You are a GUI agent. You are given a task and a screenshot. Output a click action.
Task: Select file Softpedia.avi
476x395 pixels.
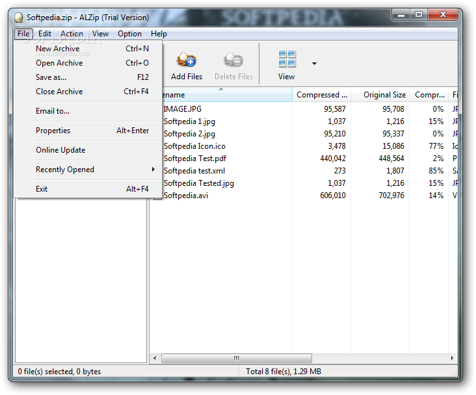(x=186, y=196)
